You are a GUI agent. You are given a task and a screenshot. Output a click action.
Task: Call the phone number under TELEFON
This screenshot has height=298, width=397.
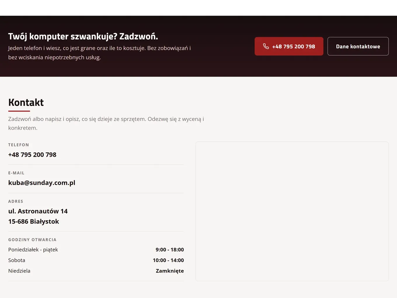coord(32,155)
